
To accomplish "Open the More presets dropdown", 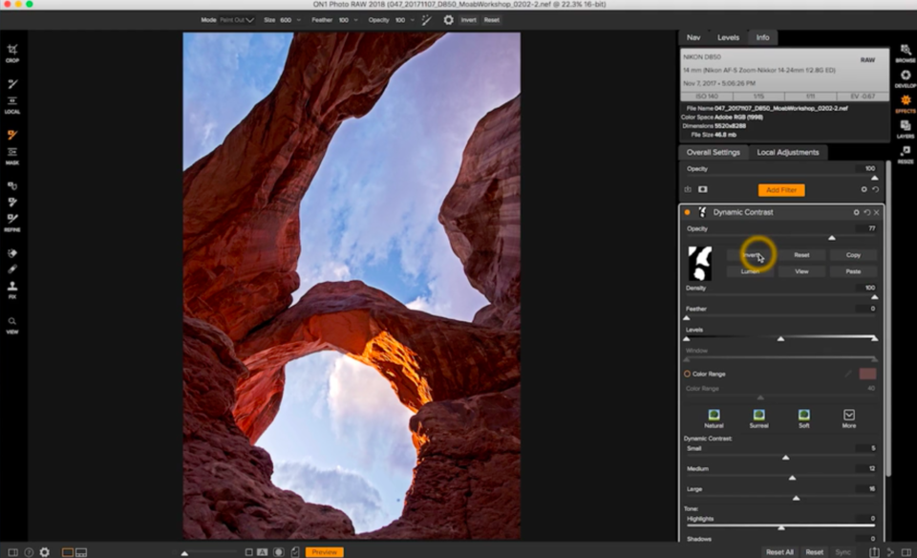I will click(848, 418).
